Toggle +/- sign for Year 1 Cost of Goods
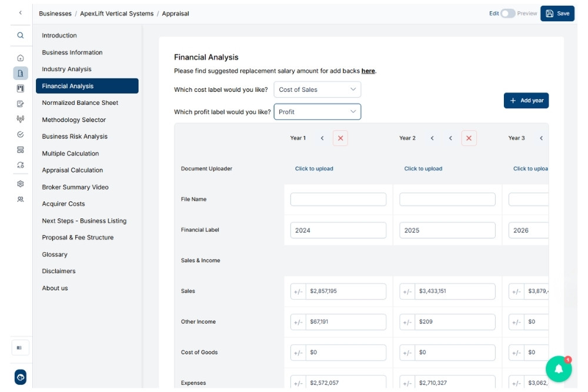The image size is (588, 392). tap(298, 353)
